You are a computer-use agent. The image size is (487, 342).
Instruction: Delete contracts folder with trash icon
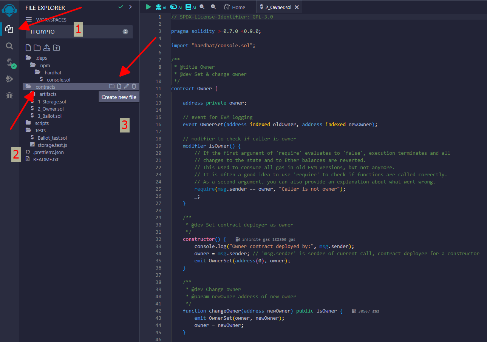click(134, 86)
